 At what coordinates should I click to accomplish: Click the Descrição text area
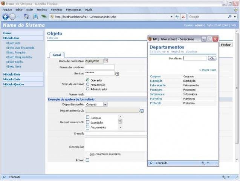coord(116,144)
